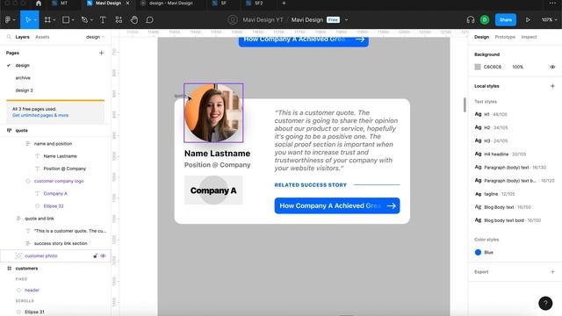Collapse pages list via design dropdown

95,37
